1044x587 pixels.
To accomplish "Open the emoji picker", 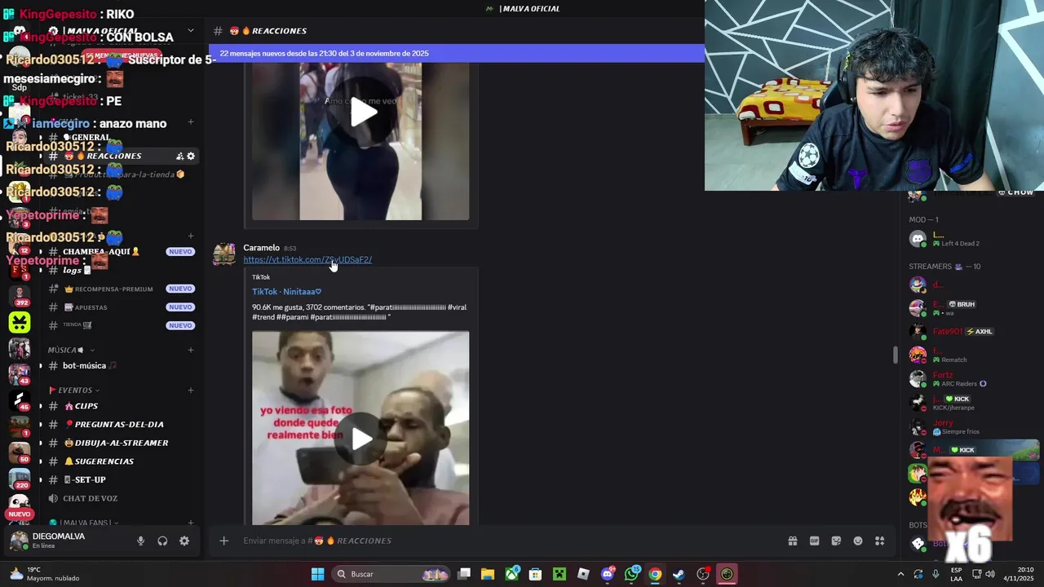I will (858, 541).
